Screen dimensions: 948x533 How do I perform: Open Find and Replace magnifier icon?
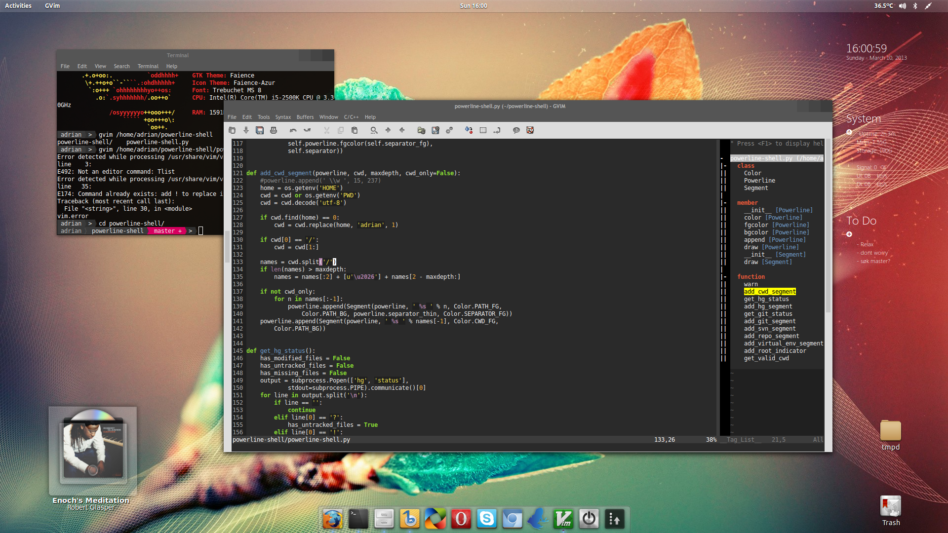(x=374, y=130)
